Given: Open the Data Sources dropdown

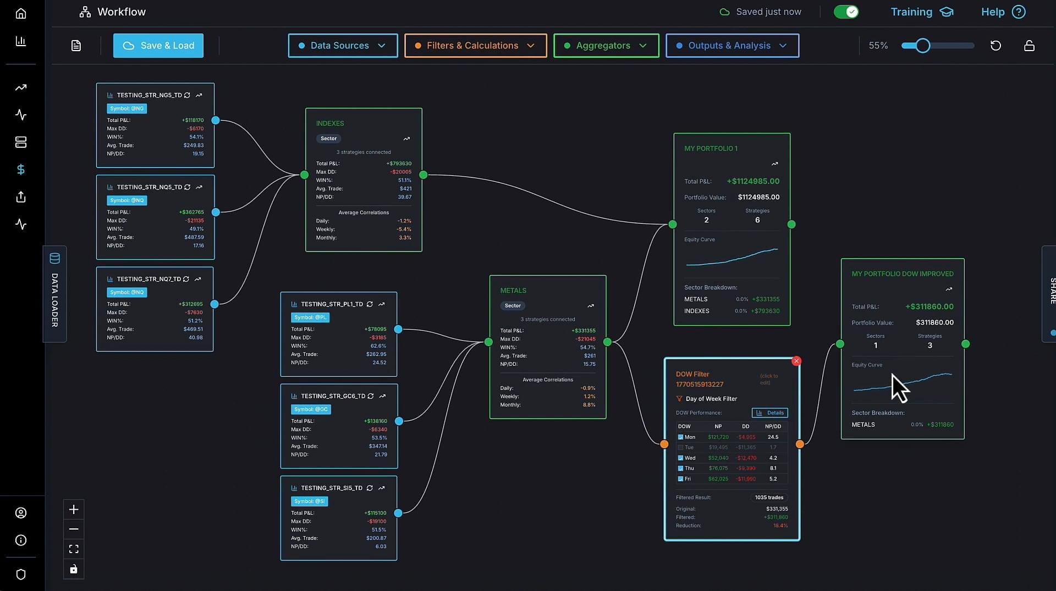Looking at the screenshot, I should (x=343, y=46).
